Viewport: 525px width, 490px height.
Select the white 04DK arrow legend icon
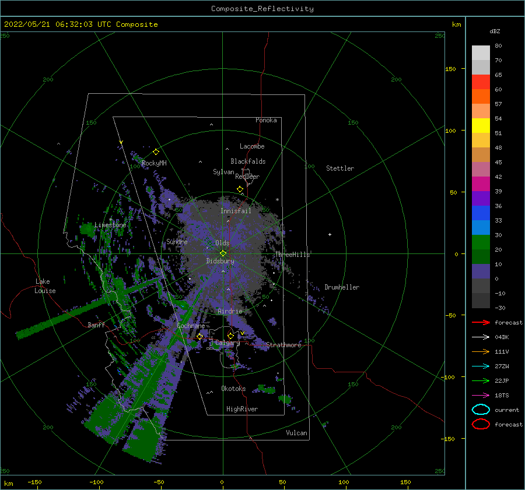point(481,337)
